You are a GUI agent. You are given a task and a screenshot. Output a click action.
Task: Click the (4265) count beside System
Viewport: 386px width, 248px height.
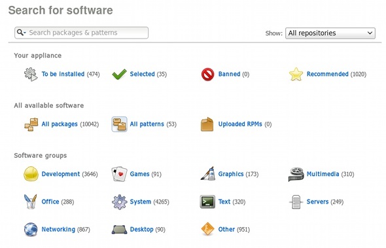click(x=161, y=202)
